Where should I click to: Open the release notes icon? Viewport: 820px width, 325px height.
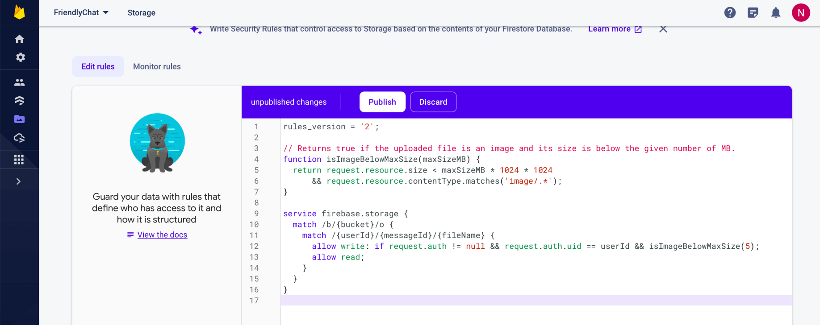click(x=753, y=13)
